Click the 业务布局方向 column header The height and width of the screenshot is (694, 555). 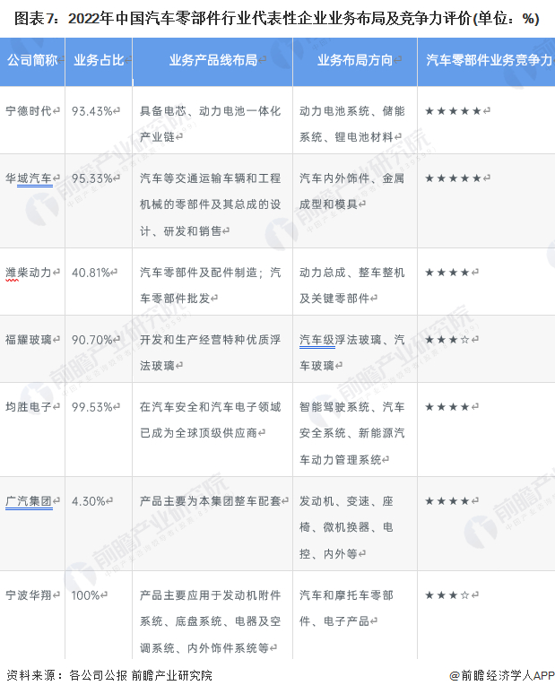(x=355, y=60)
